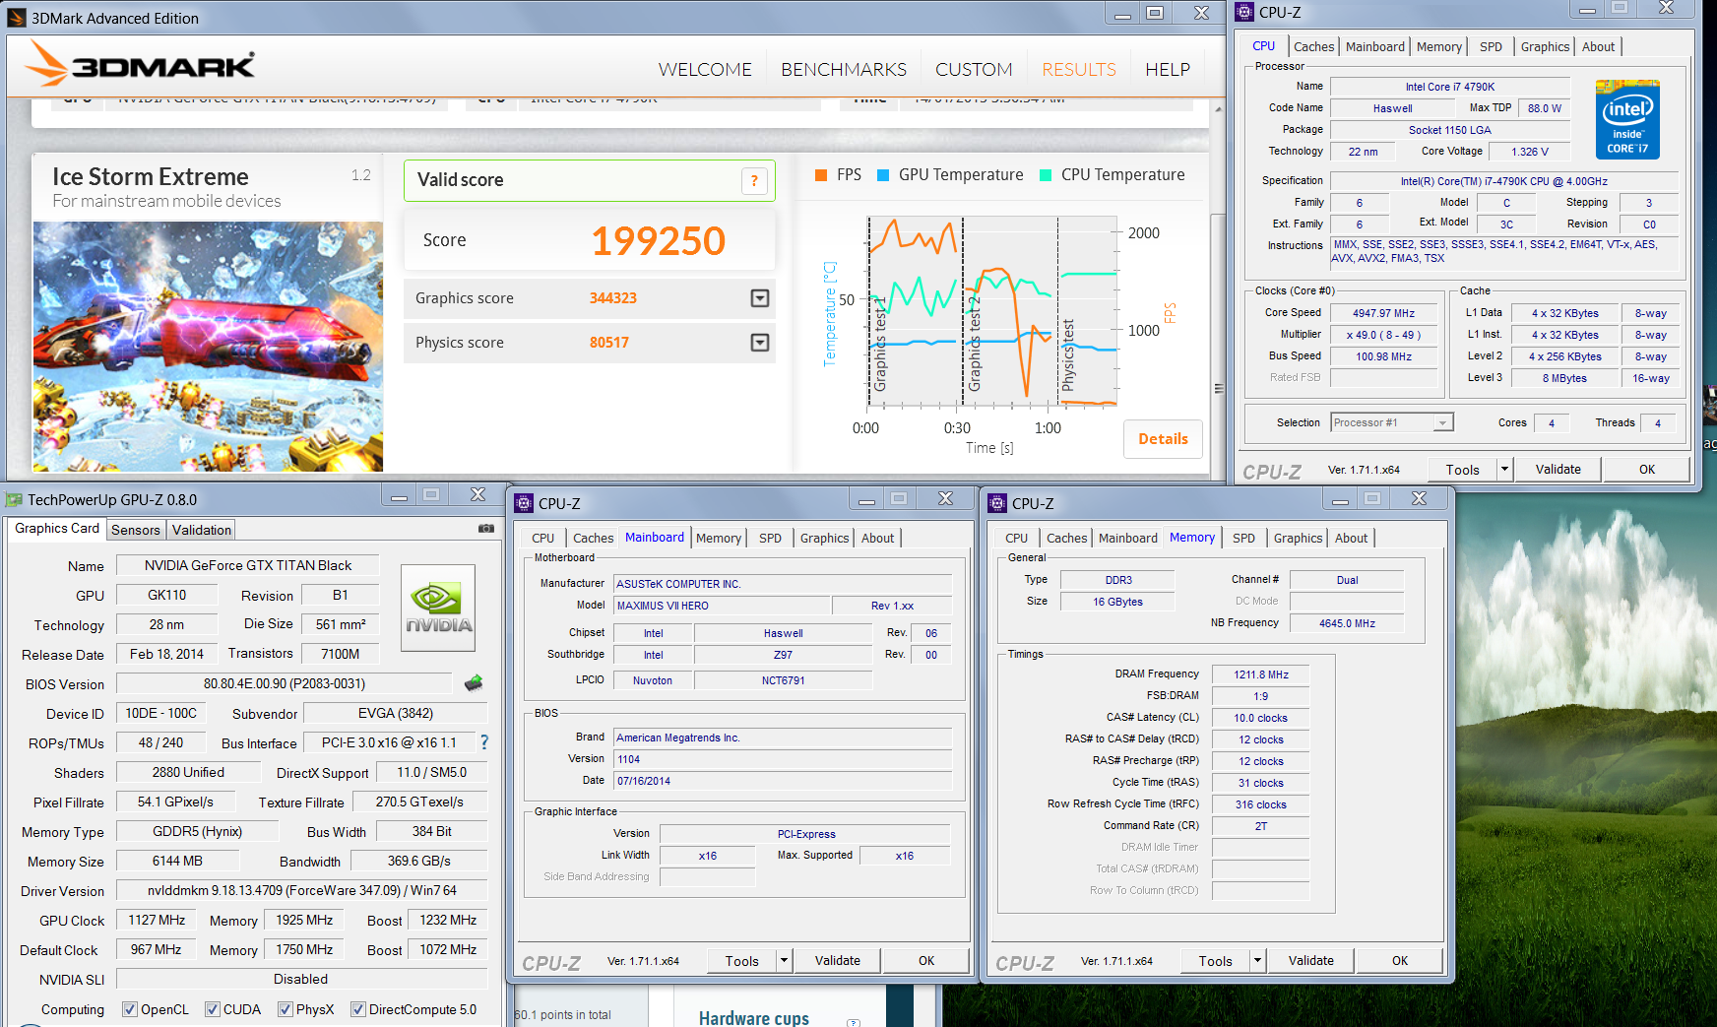Screen dimensions: 1717x1027
Task: Click the 3DMark logo in the header
Action: [x=140, y=64]
